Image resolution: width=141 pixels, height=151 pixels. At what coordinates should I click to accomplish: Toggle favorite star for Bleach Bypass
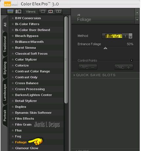[x=13, y=36]
